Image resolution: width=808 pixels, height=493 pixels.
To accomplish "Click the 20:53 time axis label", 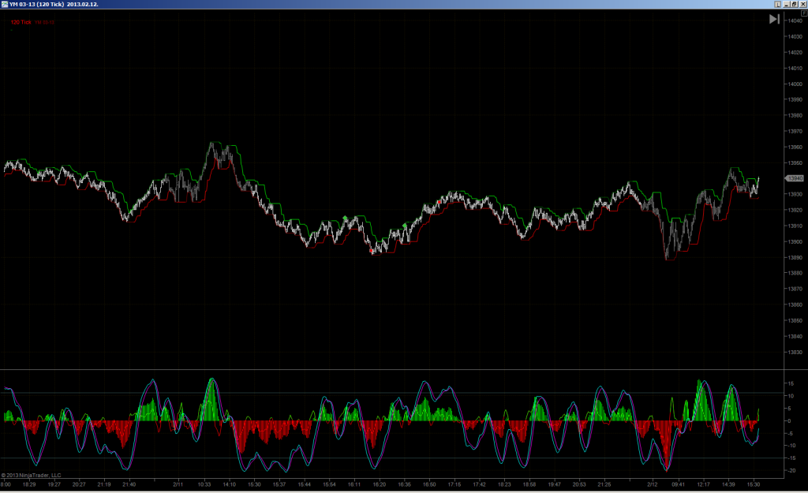I will click(579, 484).
